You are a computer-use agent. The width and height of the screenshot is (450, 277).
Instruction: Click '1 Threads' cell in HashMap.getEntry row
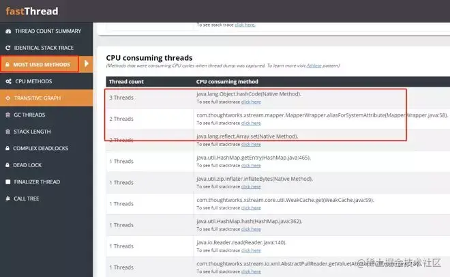tap(121, 161)
